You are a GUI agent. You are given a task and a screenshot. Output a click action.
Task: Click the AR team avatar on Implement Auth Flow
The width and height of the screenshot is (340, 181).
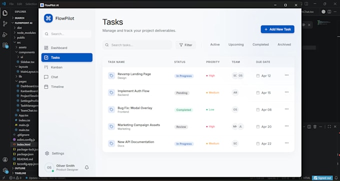pyautogui.click(x=235, y=93)
